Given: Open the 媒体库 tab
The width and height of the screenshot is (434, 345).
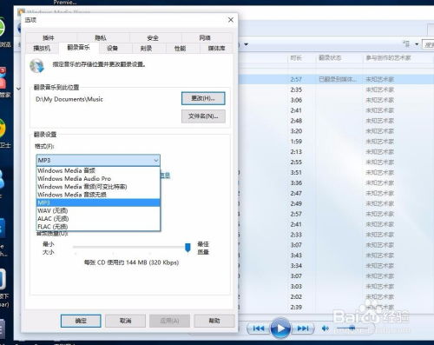Looking at the screenshot, I should 216,48.
